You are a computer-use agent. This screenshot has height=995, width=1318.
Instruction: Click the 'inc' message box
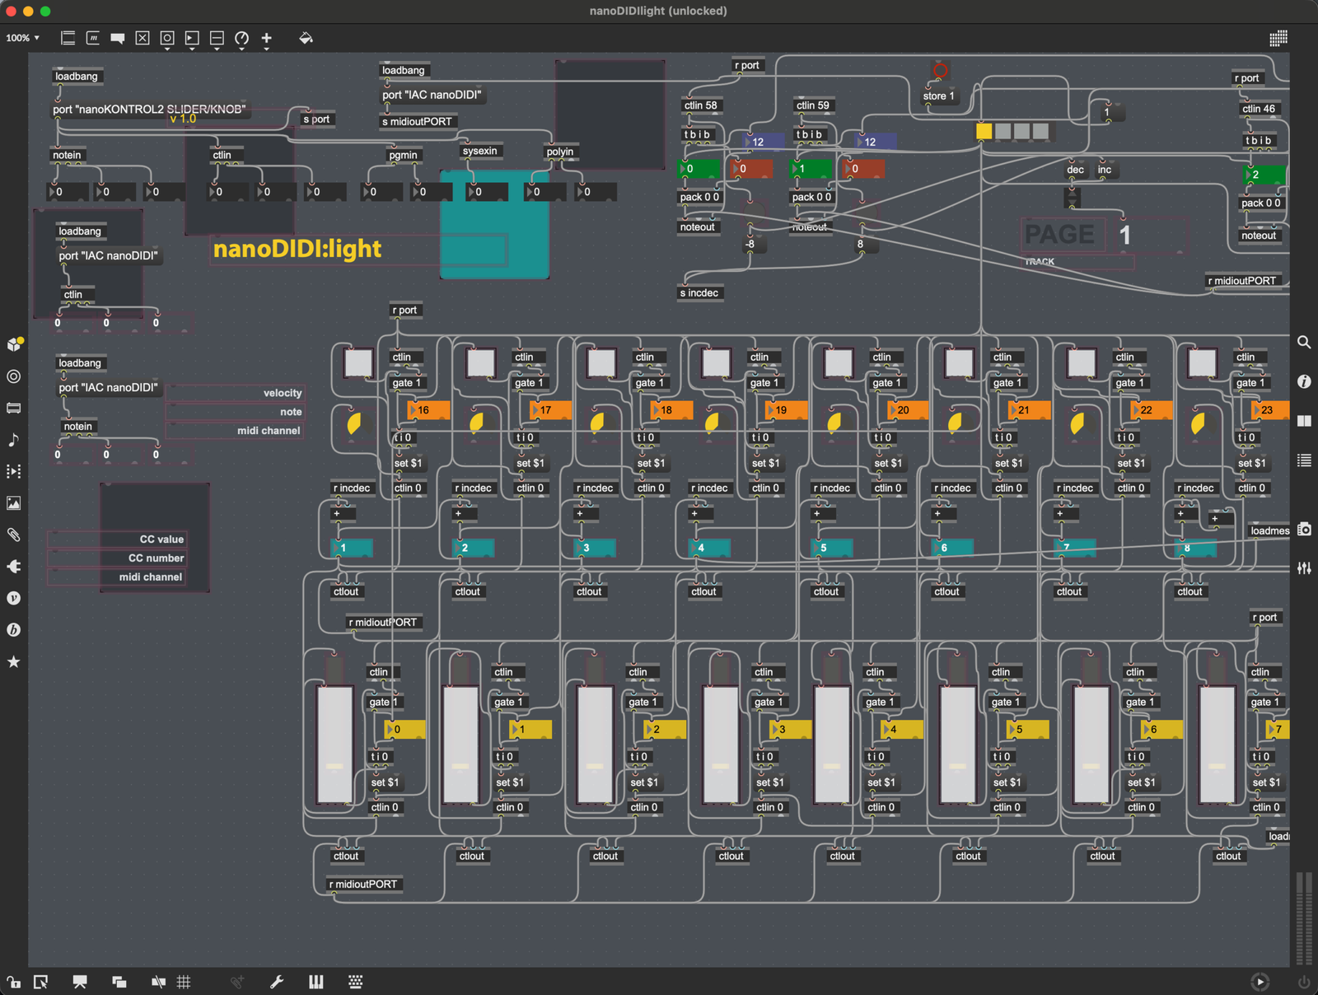pyautogui.click(x=1105, y=170)
